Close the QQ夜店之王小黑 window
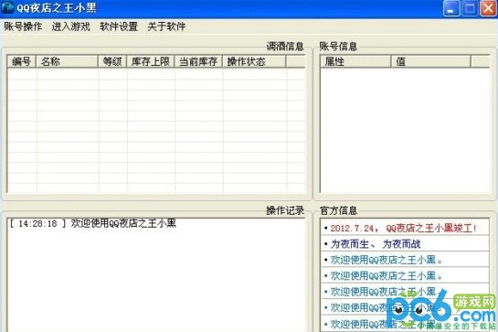498x332 pixels. pos(488,8)
